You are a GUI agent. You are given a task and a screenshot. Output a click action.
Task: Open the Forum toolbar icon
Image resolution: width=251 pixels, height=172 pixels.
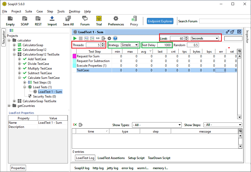[x=85, y=19]
